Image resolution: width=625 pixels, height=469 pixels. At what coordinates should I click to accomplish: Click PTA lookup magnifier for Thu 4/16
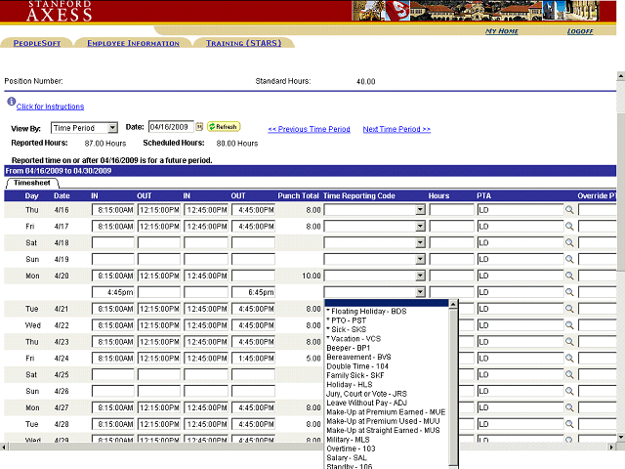click(x=570, y=210)
